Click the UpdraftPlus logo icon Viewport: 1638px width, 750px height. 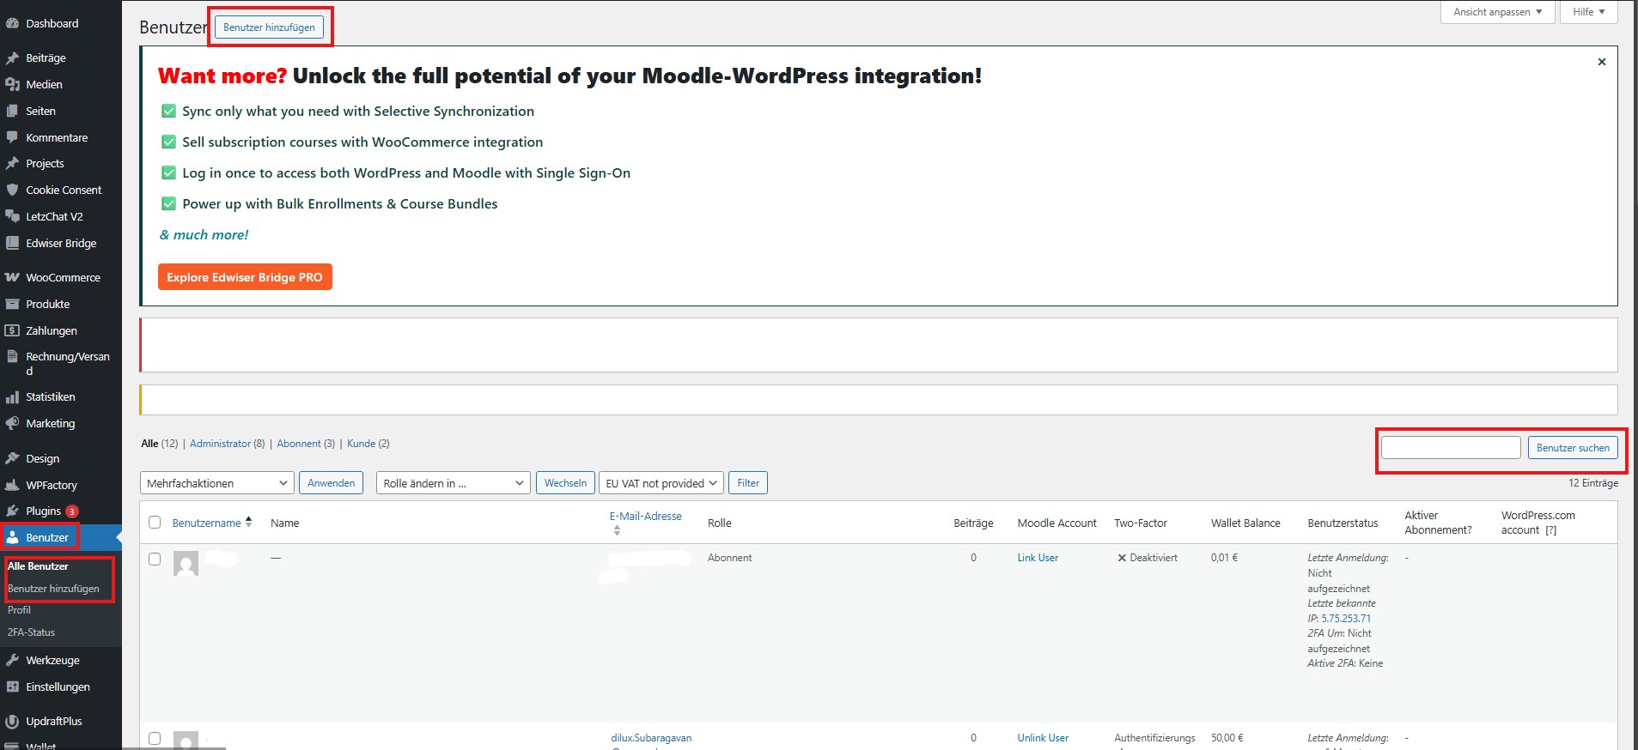(12, 721)
